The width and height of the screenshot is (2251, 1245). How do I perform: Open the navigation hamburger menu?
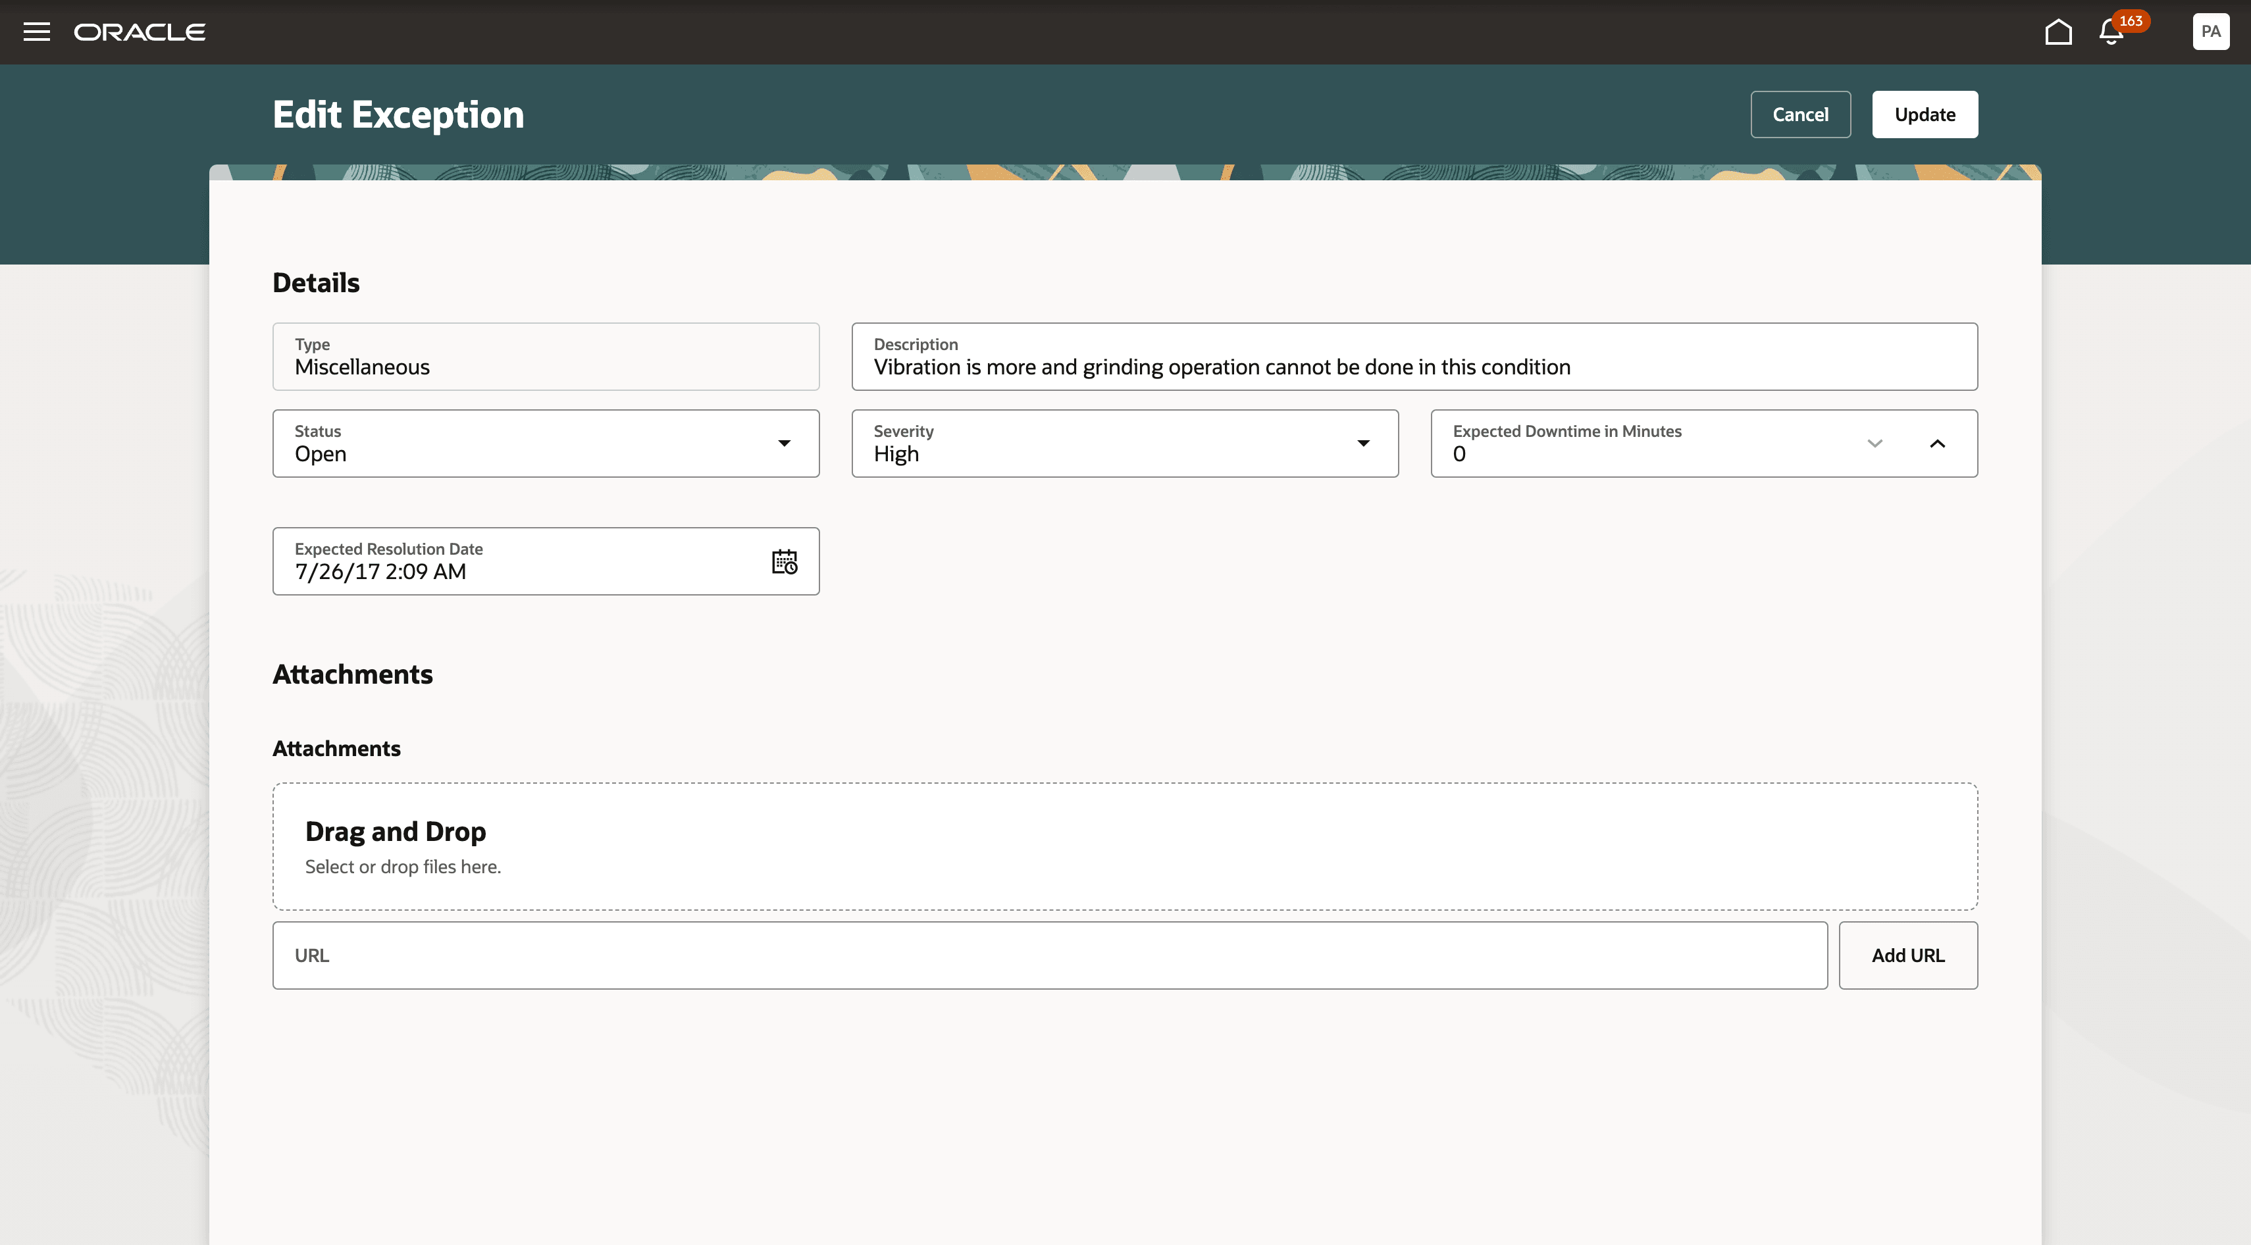(x=36, y=32)
